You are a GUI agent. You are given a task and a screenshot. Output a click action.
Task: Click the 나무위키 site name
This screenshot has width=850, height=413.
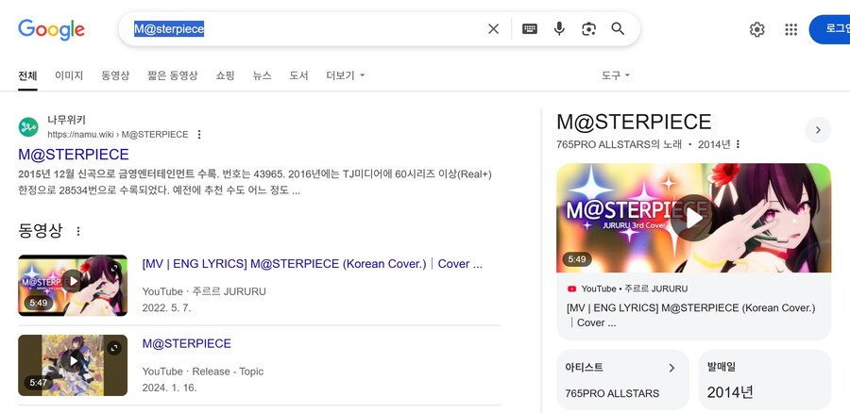[66, 120]
